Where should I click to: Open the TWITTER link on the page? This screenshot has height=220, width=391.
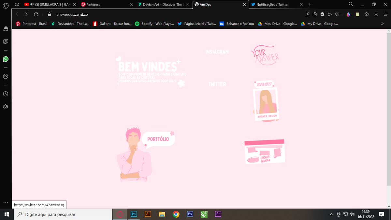[217, 84]
